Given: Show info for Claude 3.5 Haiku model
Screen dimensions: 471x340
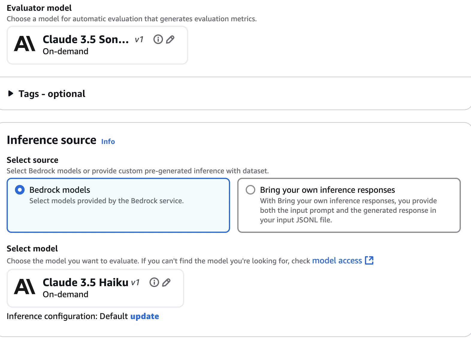Looking at the screenshot, I should pyautogui.click(x=154, y=282).
